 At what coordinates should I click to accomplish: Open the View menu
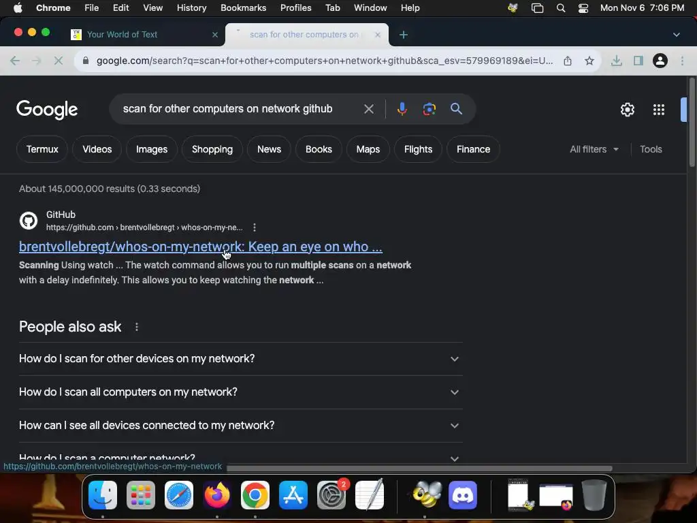[x=152, y=8]
